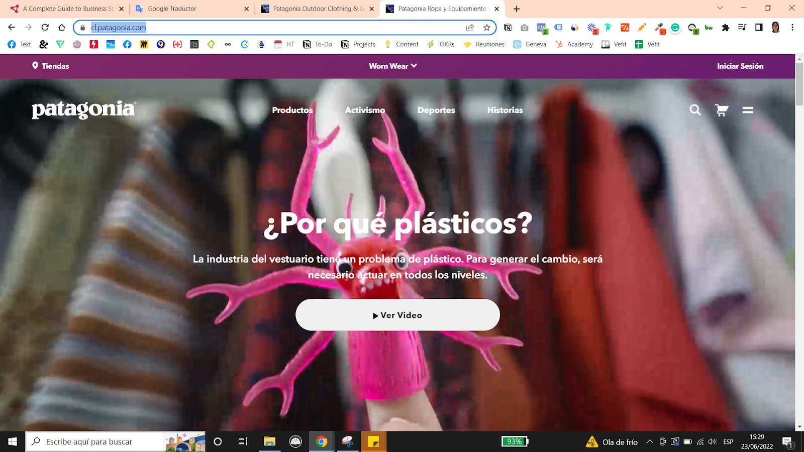The height and width of the screenshot is (452, 804).
Task: Open the Patagonia search magnifier icon
Action: (695, 110)
